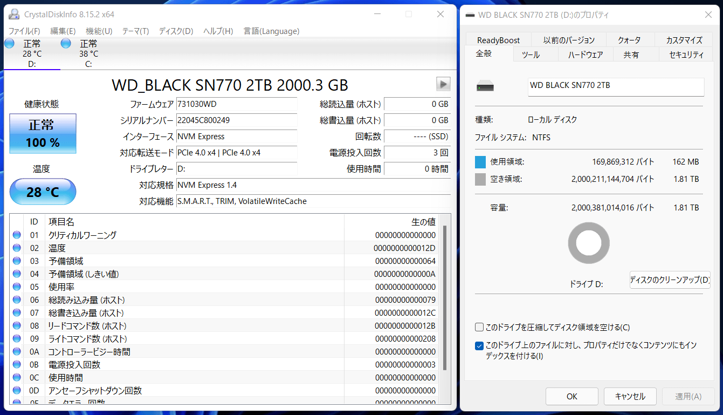723x415 pixels.
Task: Click status orb for コントローラービジー時間 row
Action: pos(17,351)
